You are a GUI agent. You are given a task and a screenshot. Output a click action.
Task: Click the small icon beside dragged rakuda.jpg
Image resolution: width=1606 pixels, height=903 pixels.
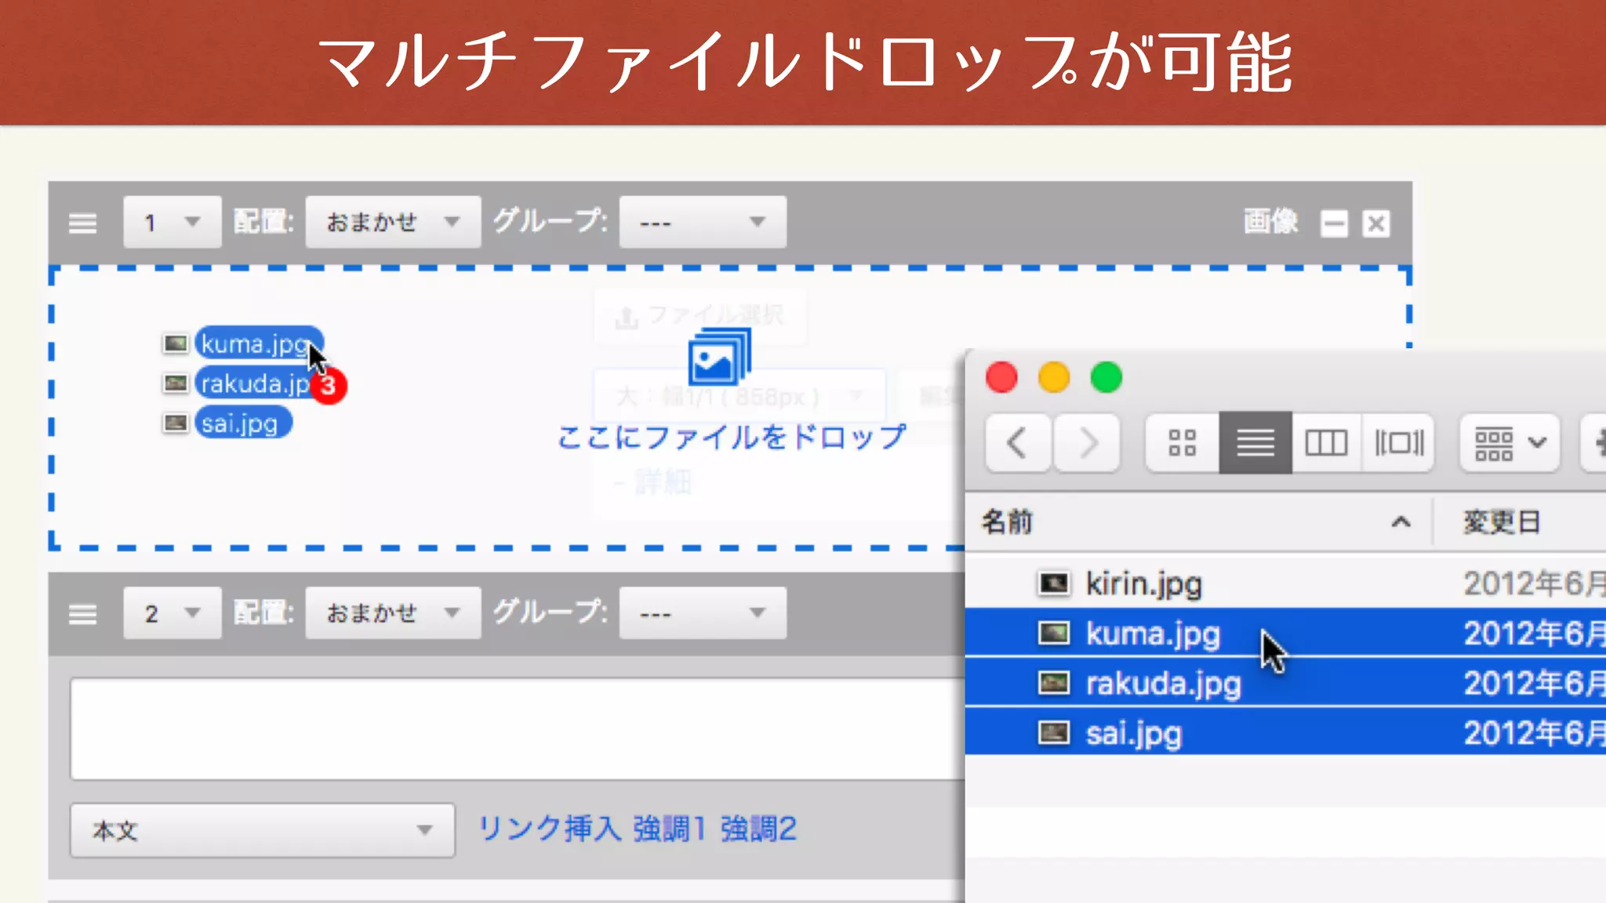tap(176, 383)
